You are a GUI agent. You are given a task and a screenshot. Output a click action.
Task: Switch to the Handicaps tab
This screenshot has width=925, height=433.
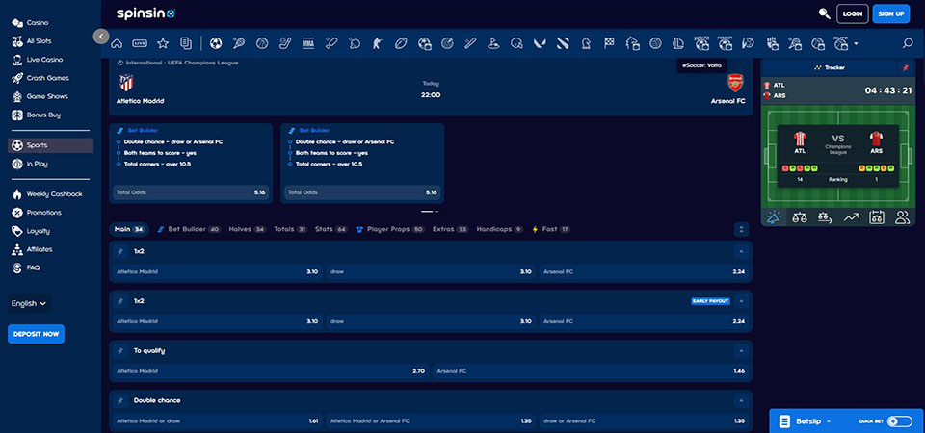pyautogui.click(x=500, y=229)
